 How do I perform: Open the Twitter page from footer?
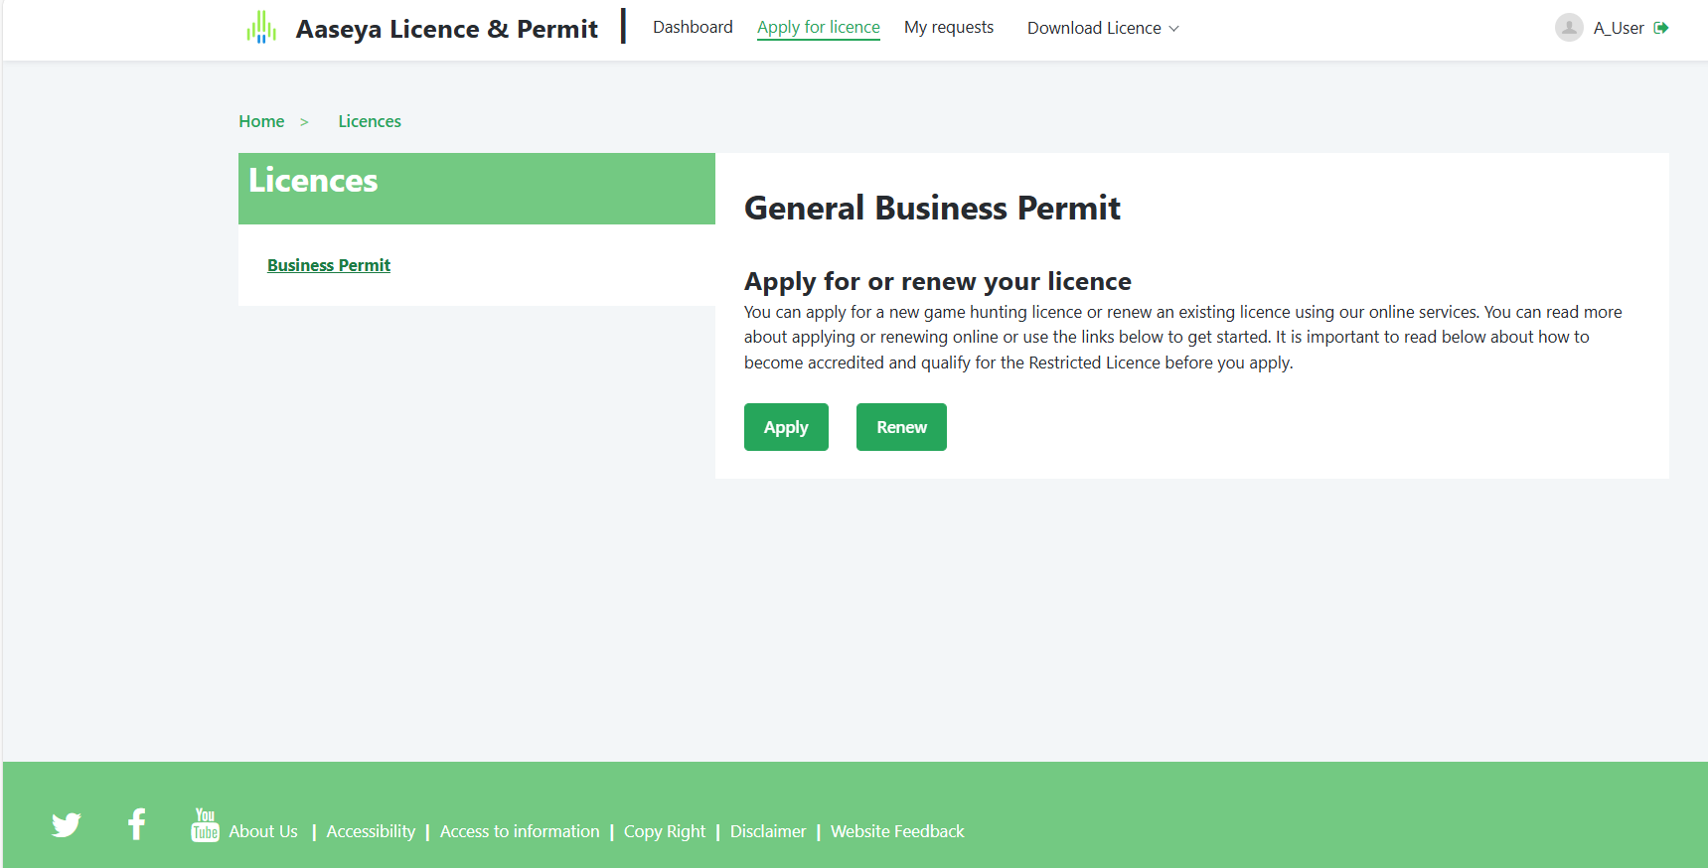pyautogui.click(x=67, y=825)
